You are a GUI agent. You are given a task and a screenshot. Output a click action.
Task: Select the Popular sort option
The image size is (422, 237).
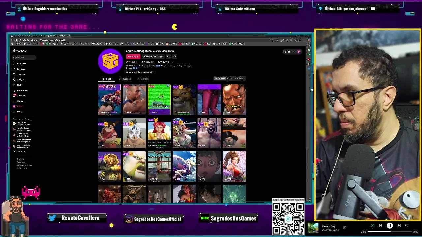(x=230, y=78)
